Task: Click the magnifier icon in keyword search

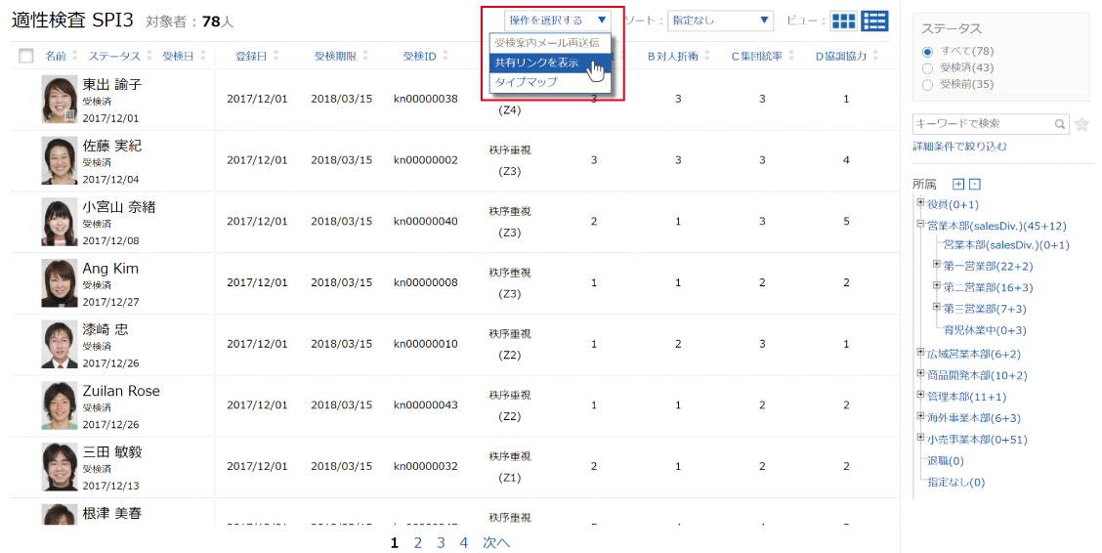Action: (1060, 125)
